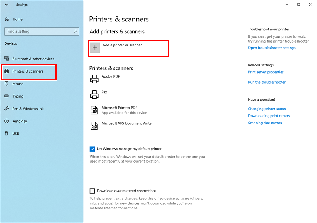Click the Print server properties link

[x=265, y=72]
